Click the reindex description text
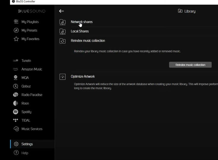The image size is (218, 160). coord(127,51)
